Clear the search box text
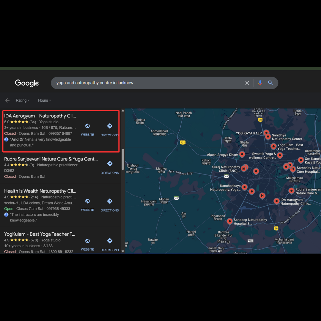The image size is (321, 321). click(x=247, y=83)
